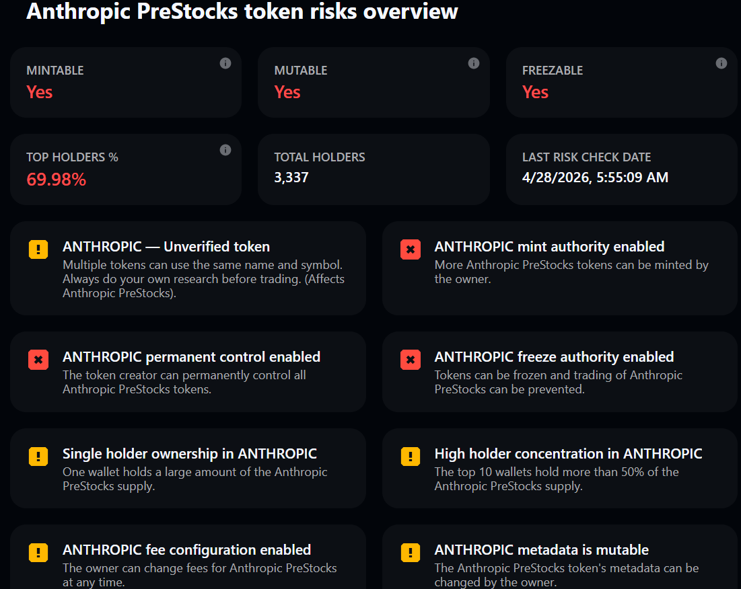Select the warning icon for High holder concentration
Screen dimensions: 741x589
coord(411,457)
